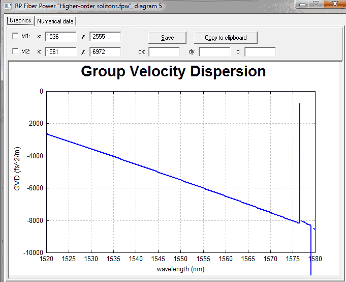Image resolution: width=346 pixels, height=282 pixels.
Task: Click the M2 x field showing 1561
Action: click(60, 52)
